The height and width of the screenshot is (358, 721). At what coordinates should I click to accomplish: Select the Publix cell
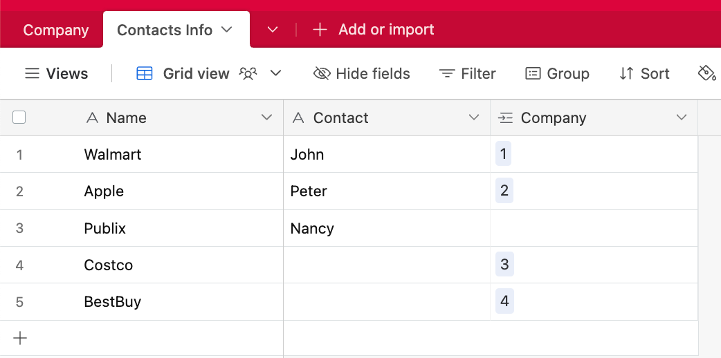pos(179,228)
